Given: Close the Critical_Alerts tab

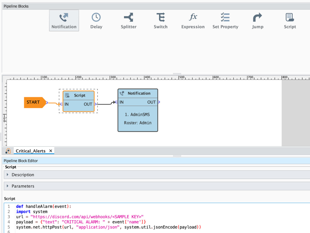Looking at the screenshot, I should coord(51,151).
